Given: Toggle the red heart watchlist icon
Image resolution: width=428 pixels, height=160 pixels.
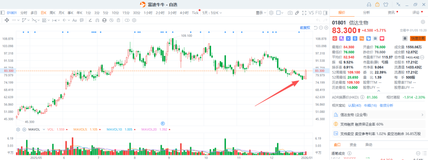Looking at the screenshot, I should [382, 38].
